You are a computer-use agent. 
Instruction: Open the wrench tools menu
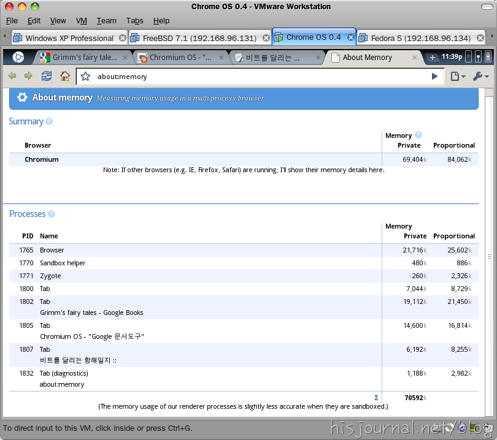point(481,76)
